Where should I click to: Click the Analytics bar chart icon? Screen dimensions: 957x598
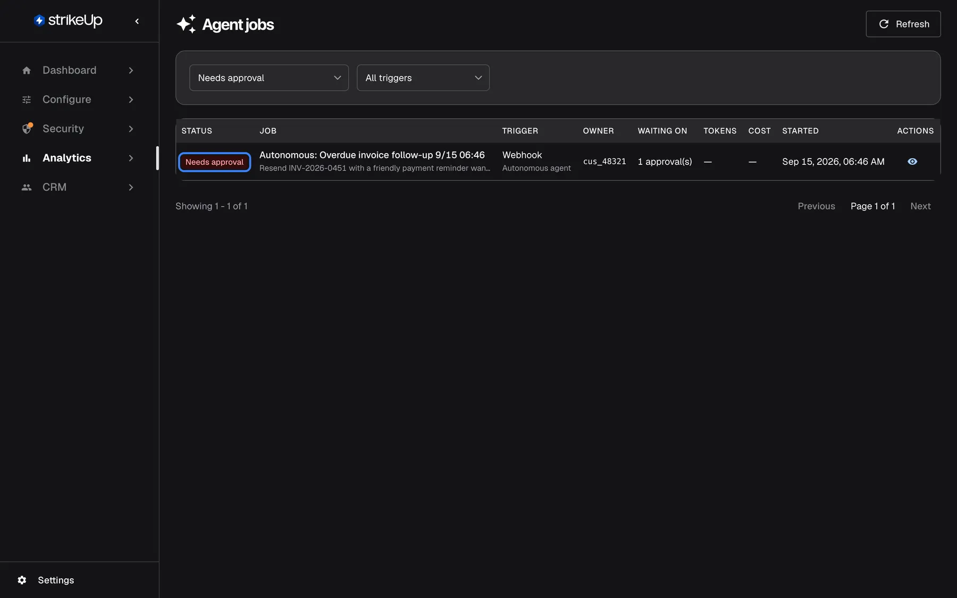point(27,158)
